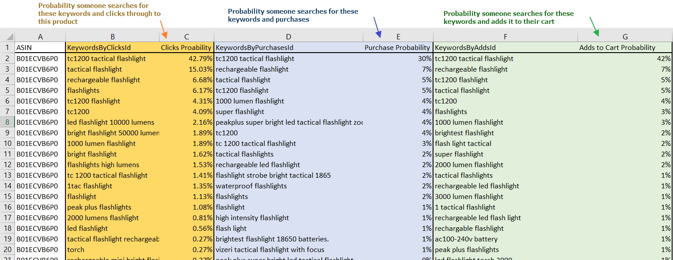Click cell with 42.79% clicks probability
This screenshot has height=260, width=673.
(x=186, y=58)
